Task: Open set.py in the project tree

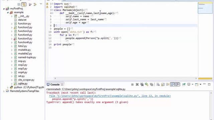Action: click(21, 76)
